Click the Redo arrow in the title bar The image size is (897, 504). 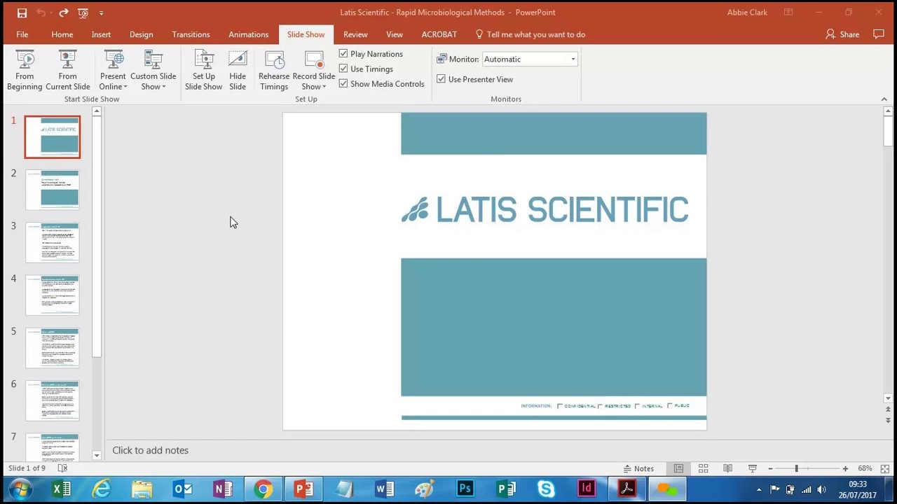[64, 13]
